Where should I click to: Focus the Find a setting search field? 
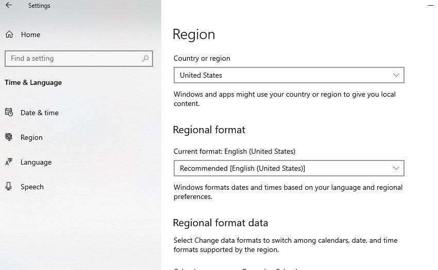coord(72,59)
